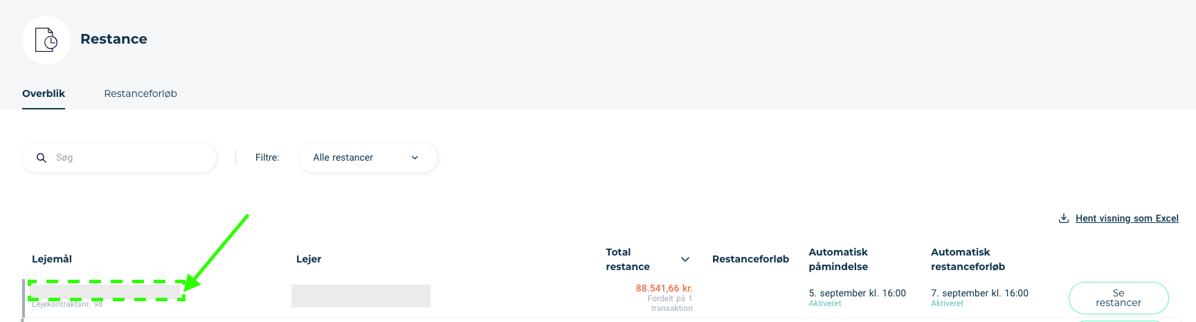Click the Restanceforløb column header
1196x322 pixels.
point(750,259)
